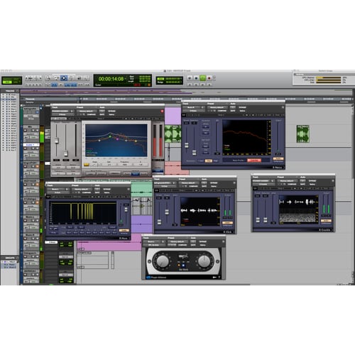Click the target icon in X-Noise header
Image resolution: width=355 pixels, height=355 pixels.
tap(283, 107)
